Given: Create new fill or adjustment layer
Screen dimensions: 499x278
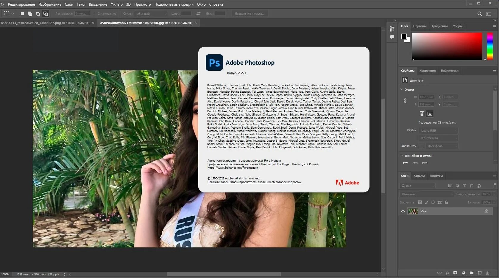Looking at the screenshot, I should point(464,273).
